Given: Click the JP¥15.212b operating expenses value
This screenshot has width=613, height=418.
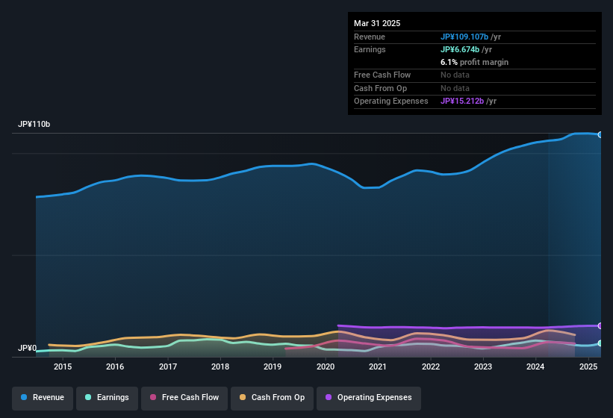Looking at the screenshot, I should (x=462, y=102).
